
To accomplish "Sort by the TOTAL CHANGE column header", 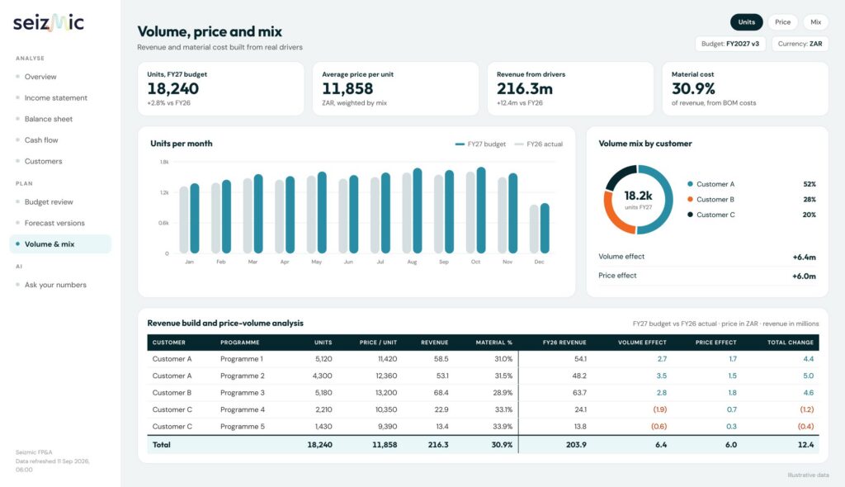I will click(x=790, y=343).
